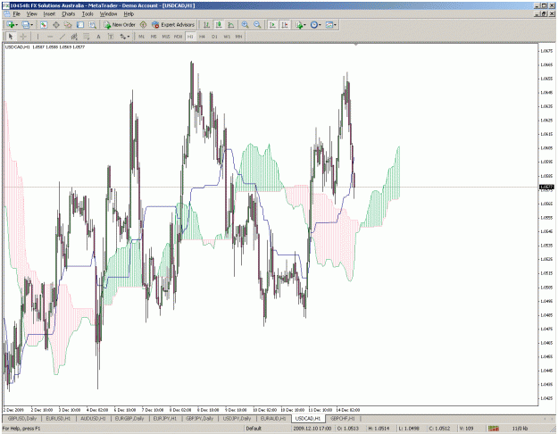
Task: Switch to D1 daily timeframe
Action: (214, 37)
